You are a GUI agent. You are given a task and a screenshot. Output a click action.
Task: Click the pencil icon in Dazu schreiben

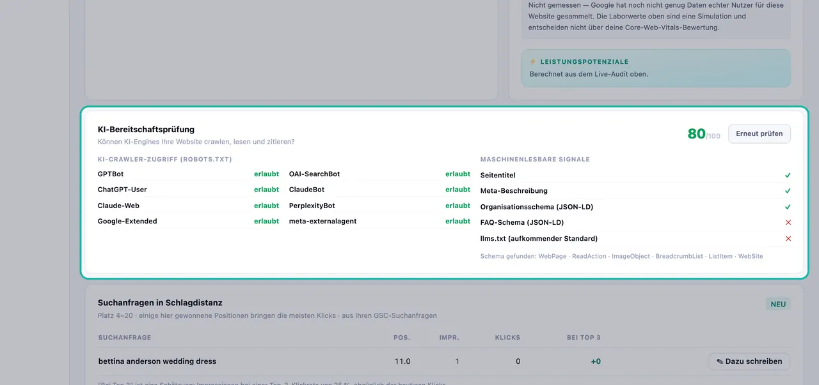click(x=720, y=361)
